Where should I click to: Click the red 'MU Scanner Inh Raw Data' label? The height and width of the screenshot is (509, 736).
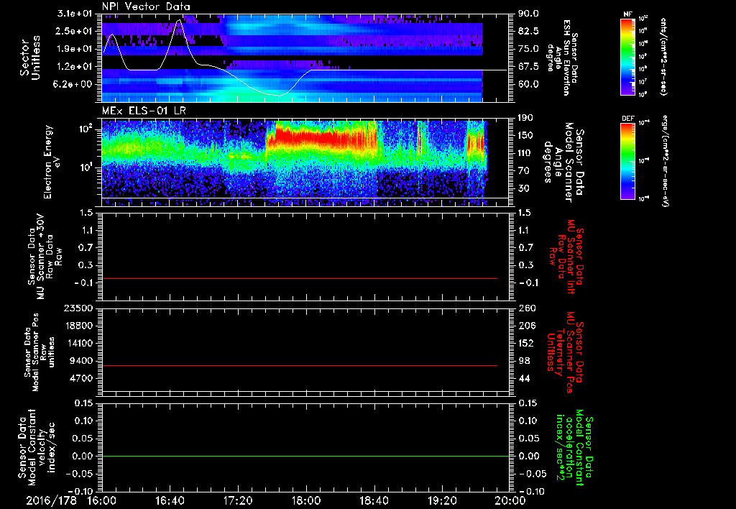(566, 257)
